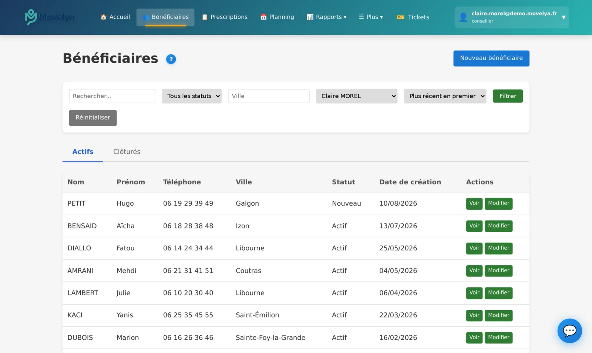Select the Saint-Émilion city cell
This screenshot has height=353, width=592.
pos(258,315)
